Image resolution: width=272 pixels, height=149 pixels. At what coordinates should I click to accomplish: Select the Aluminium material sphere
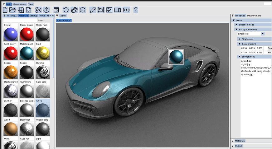pyautogui.click(x=27, y=91)
